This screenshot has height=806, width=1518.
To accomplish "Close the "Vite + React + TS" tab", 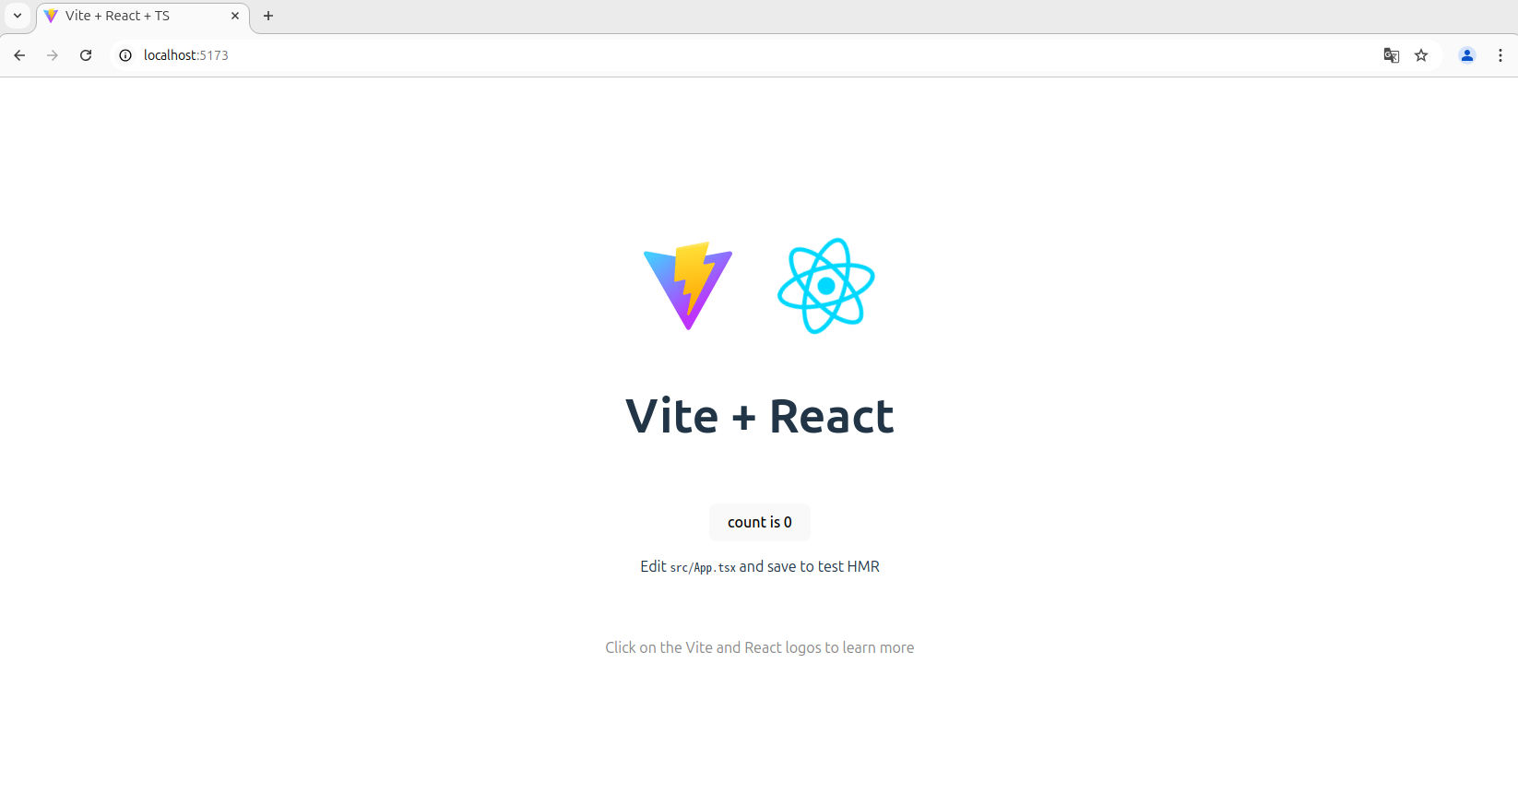I will coord(235,16).
